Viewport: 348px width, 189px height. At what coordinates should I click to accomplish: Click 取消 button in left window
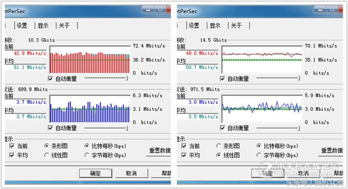coord(131,173)
